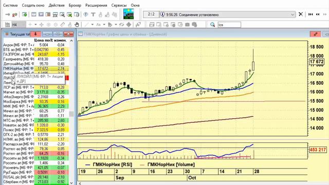The height and width of the screenshot is (185, 329).
Task: Click the connect (key) toolbar icon
Action: (8, 14)
